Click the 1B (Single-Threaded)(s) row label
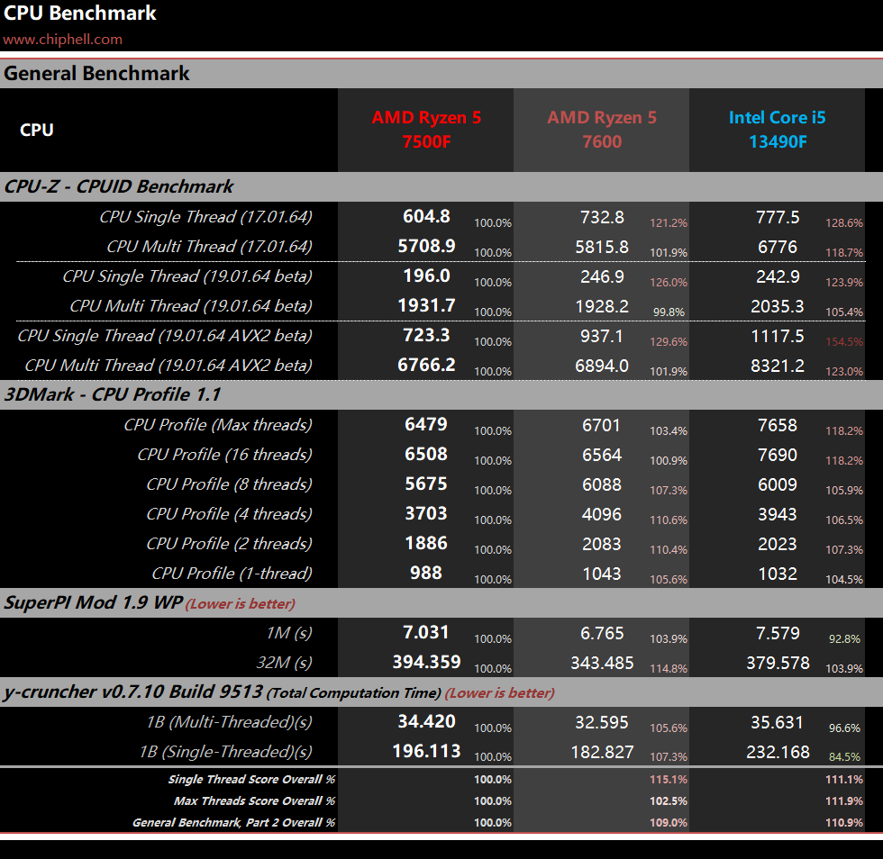883x859 pixels. tap(226, 752)
